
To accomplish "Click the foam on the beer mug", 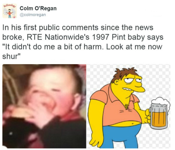I will coord(161,102).
